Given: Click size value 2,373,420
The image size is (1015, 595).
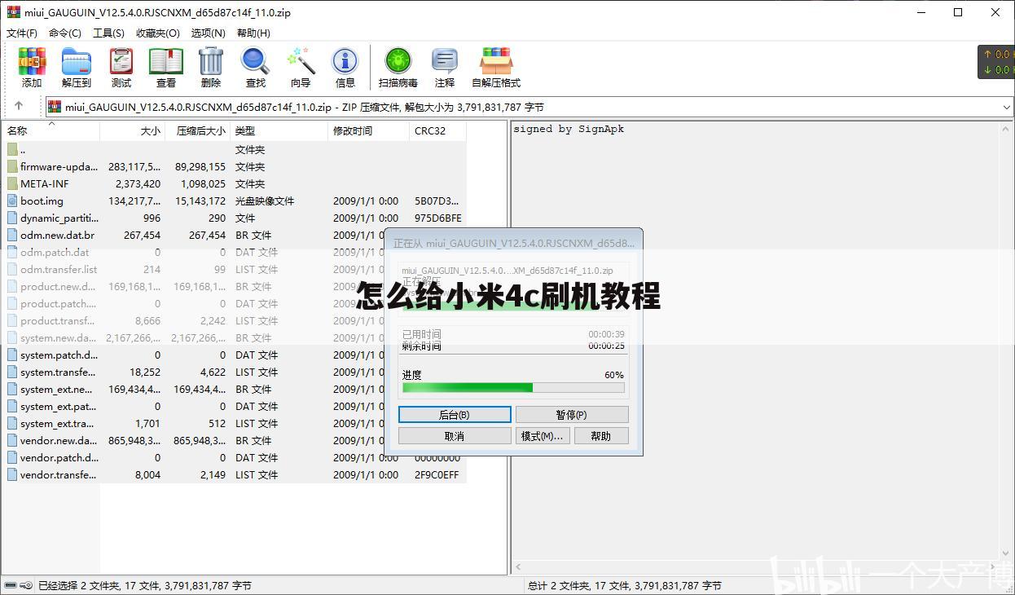Looking at the screenshot, I should tap(138, 183).
